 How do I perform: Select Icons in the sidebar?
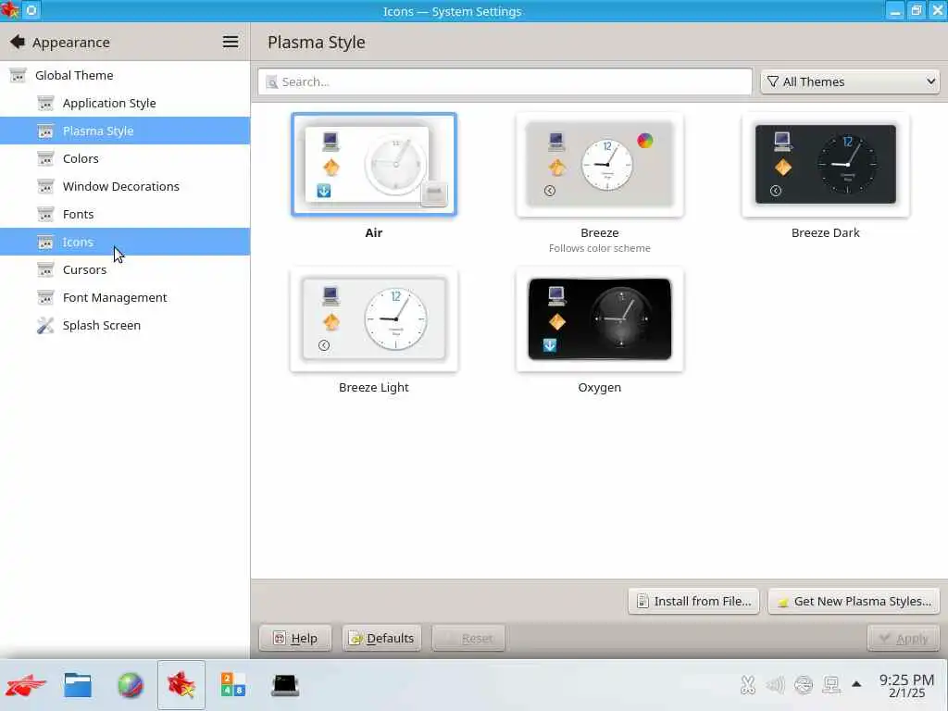click(125, 242)
